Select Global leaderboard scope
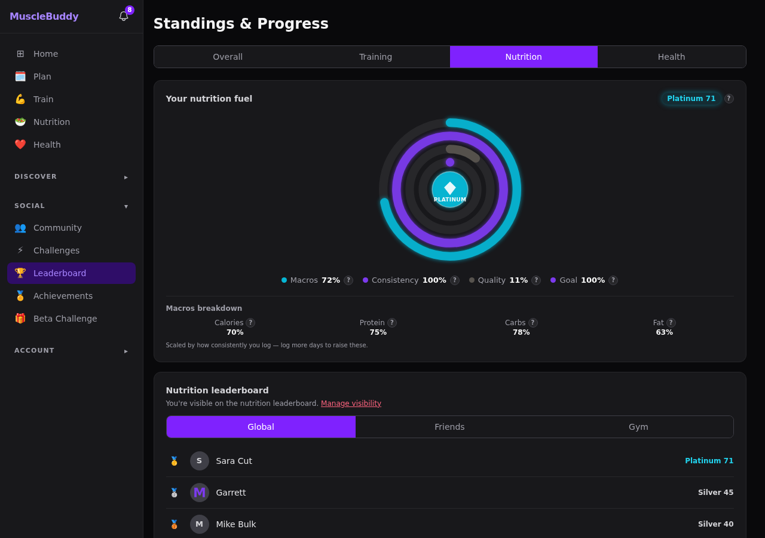Viewport: 765px width, 538px height. coord(261,427)
